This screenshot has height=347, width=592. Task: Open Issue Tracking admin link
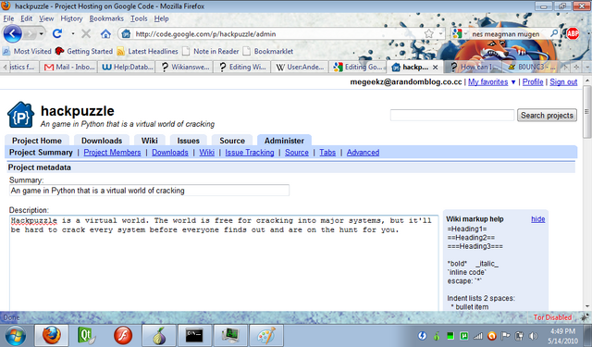pos(250,153)
